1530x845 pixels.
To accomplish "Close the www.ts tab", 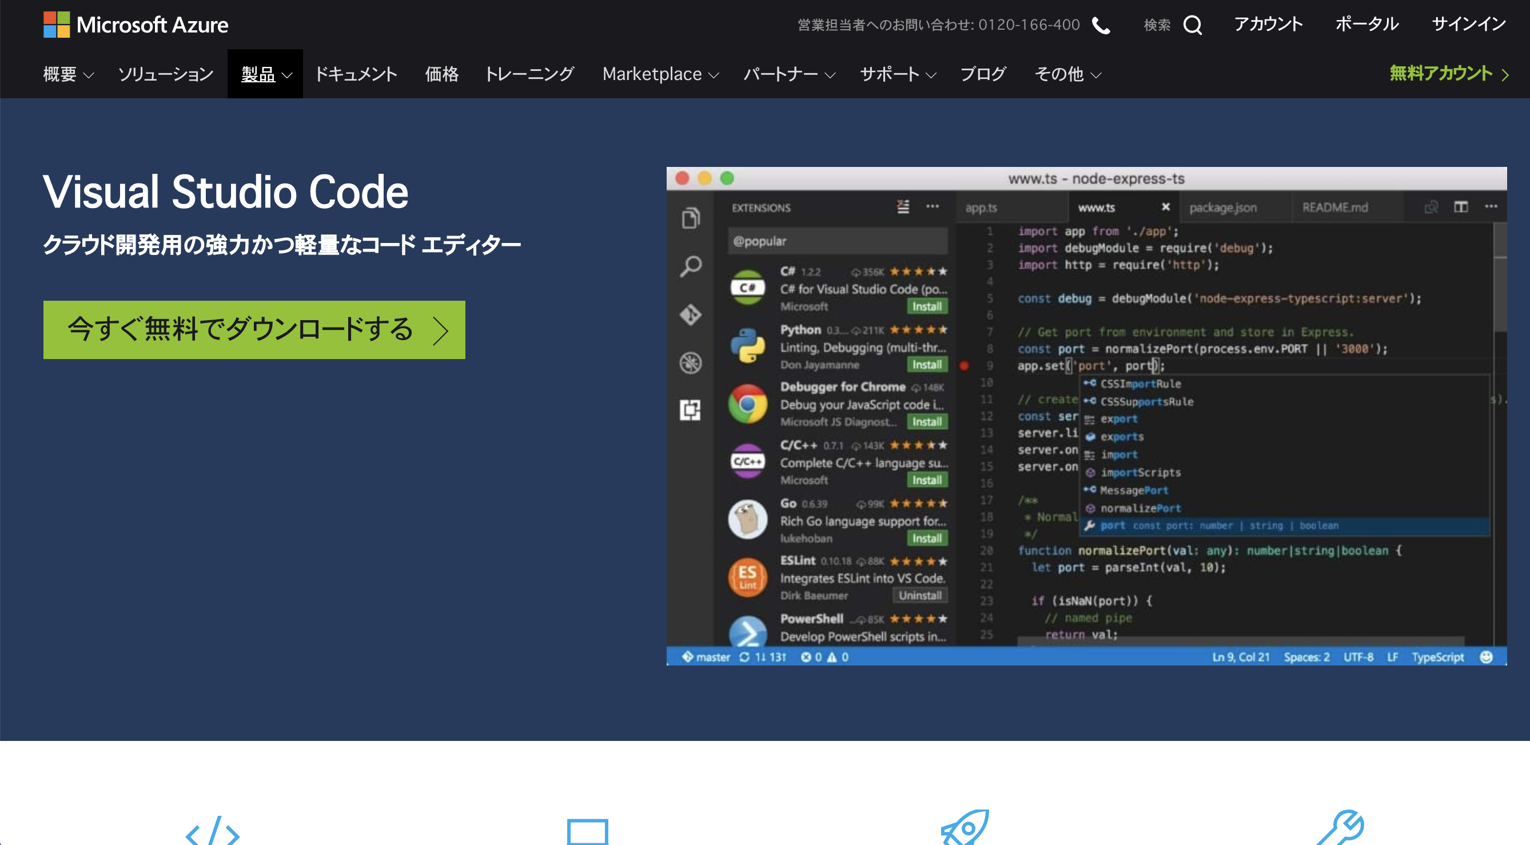I will (x=1165, y=206).
